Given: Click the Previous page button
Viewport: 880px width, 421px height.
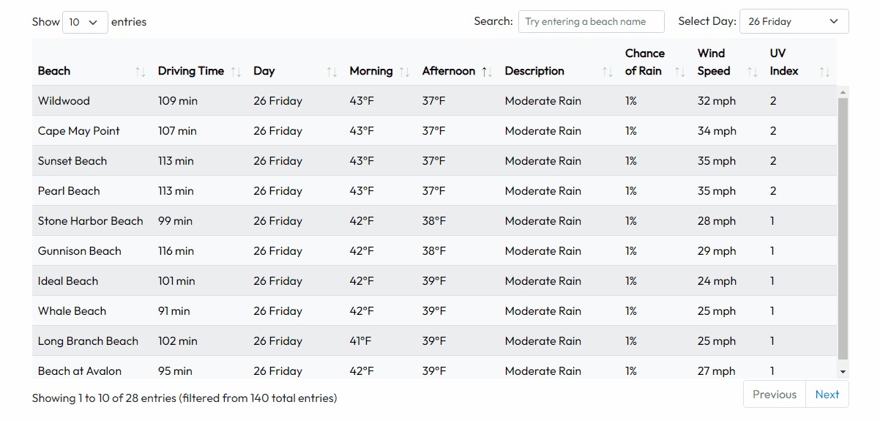Looking at the screenshot, I should [x=774, y=394].
